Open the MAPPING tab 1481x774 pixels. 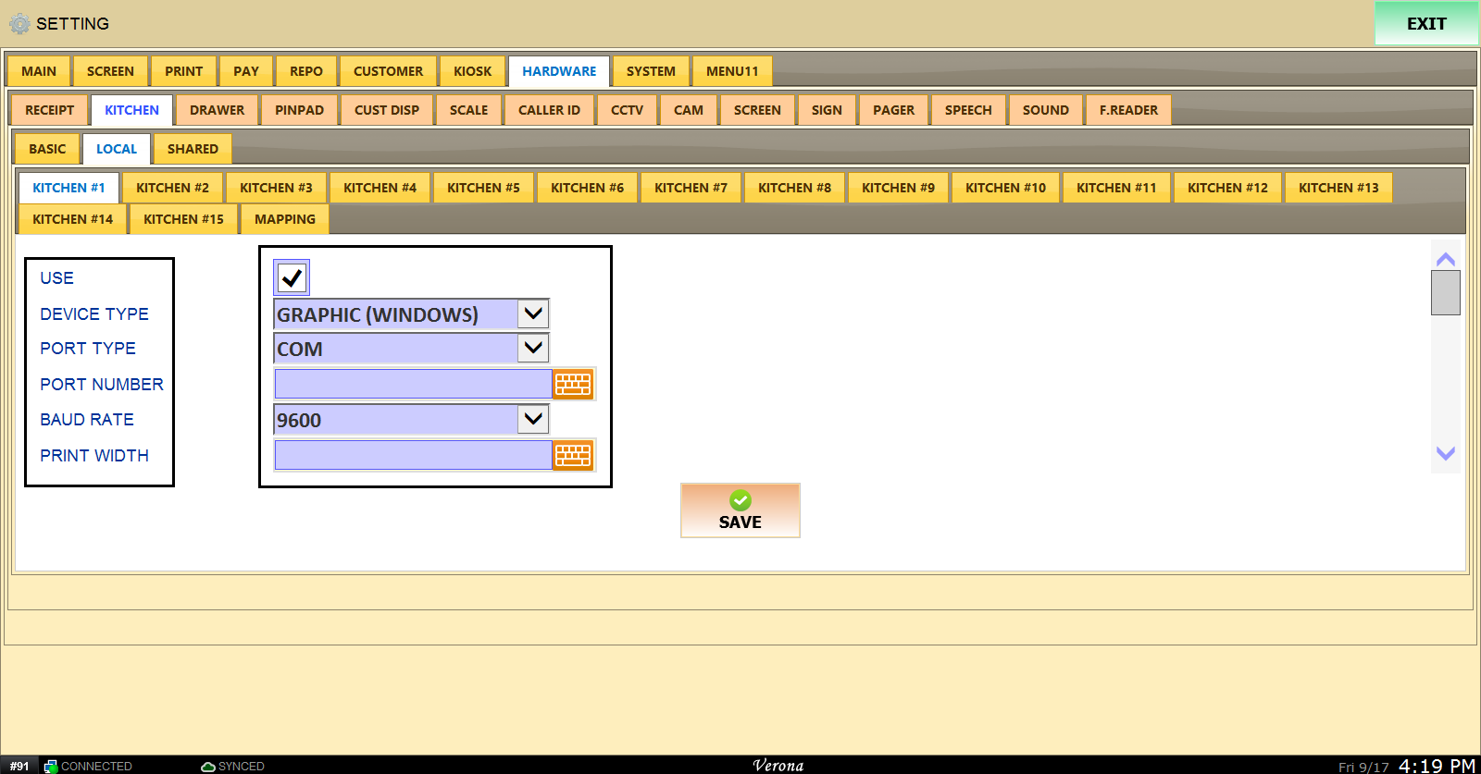pyautogui.click(x=285, y=219)
